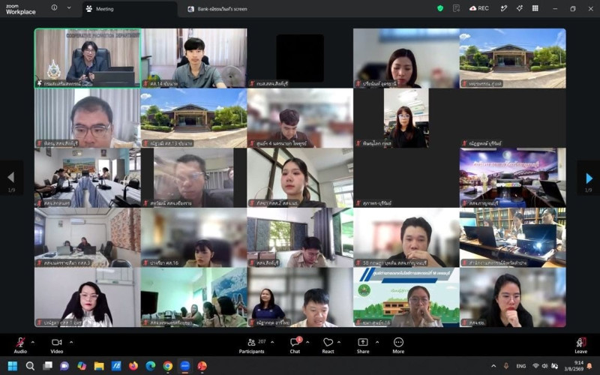Expand the caret beside Chat
The height and width of the screenshot is (375, 600).
(307, 342)
